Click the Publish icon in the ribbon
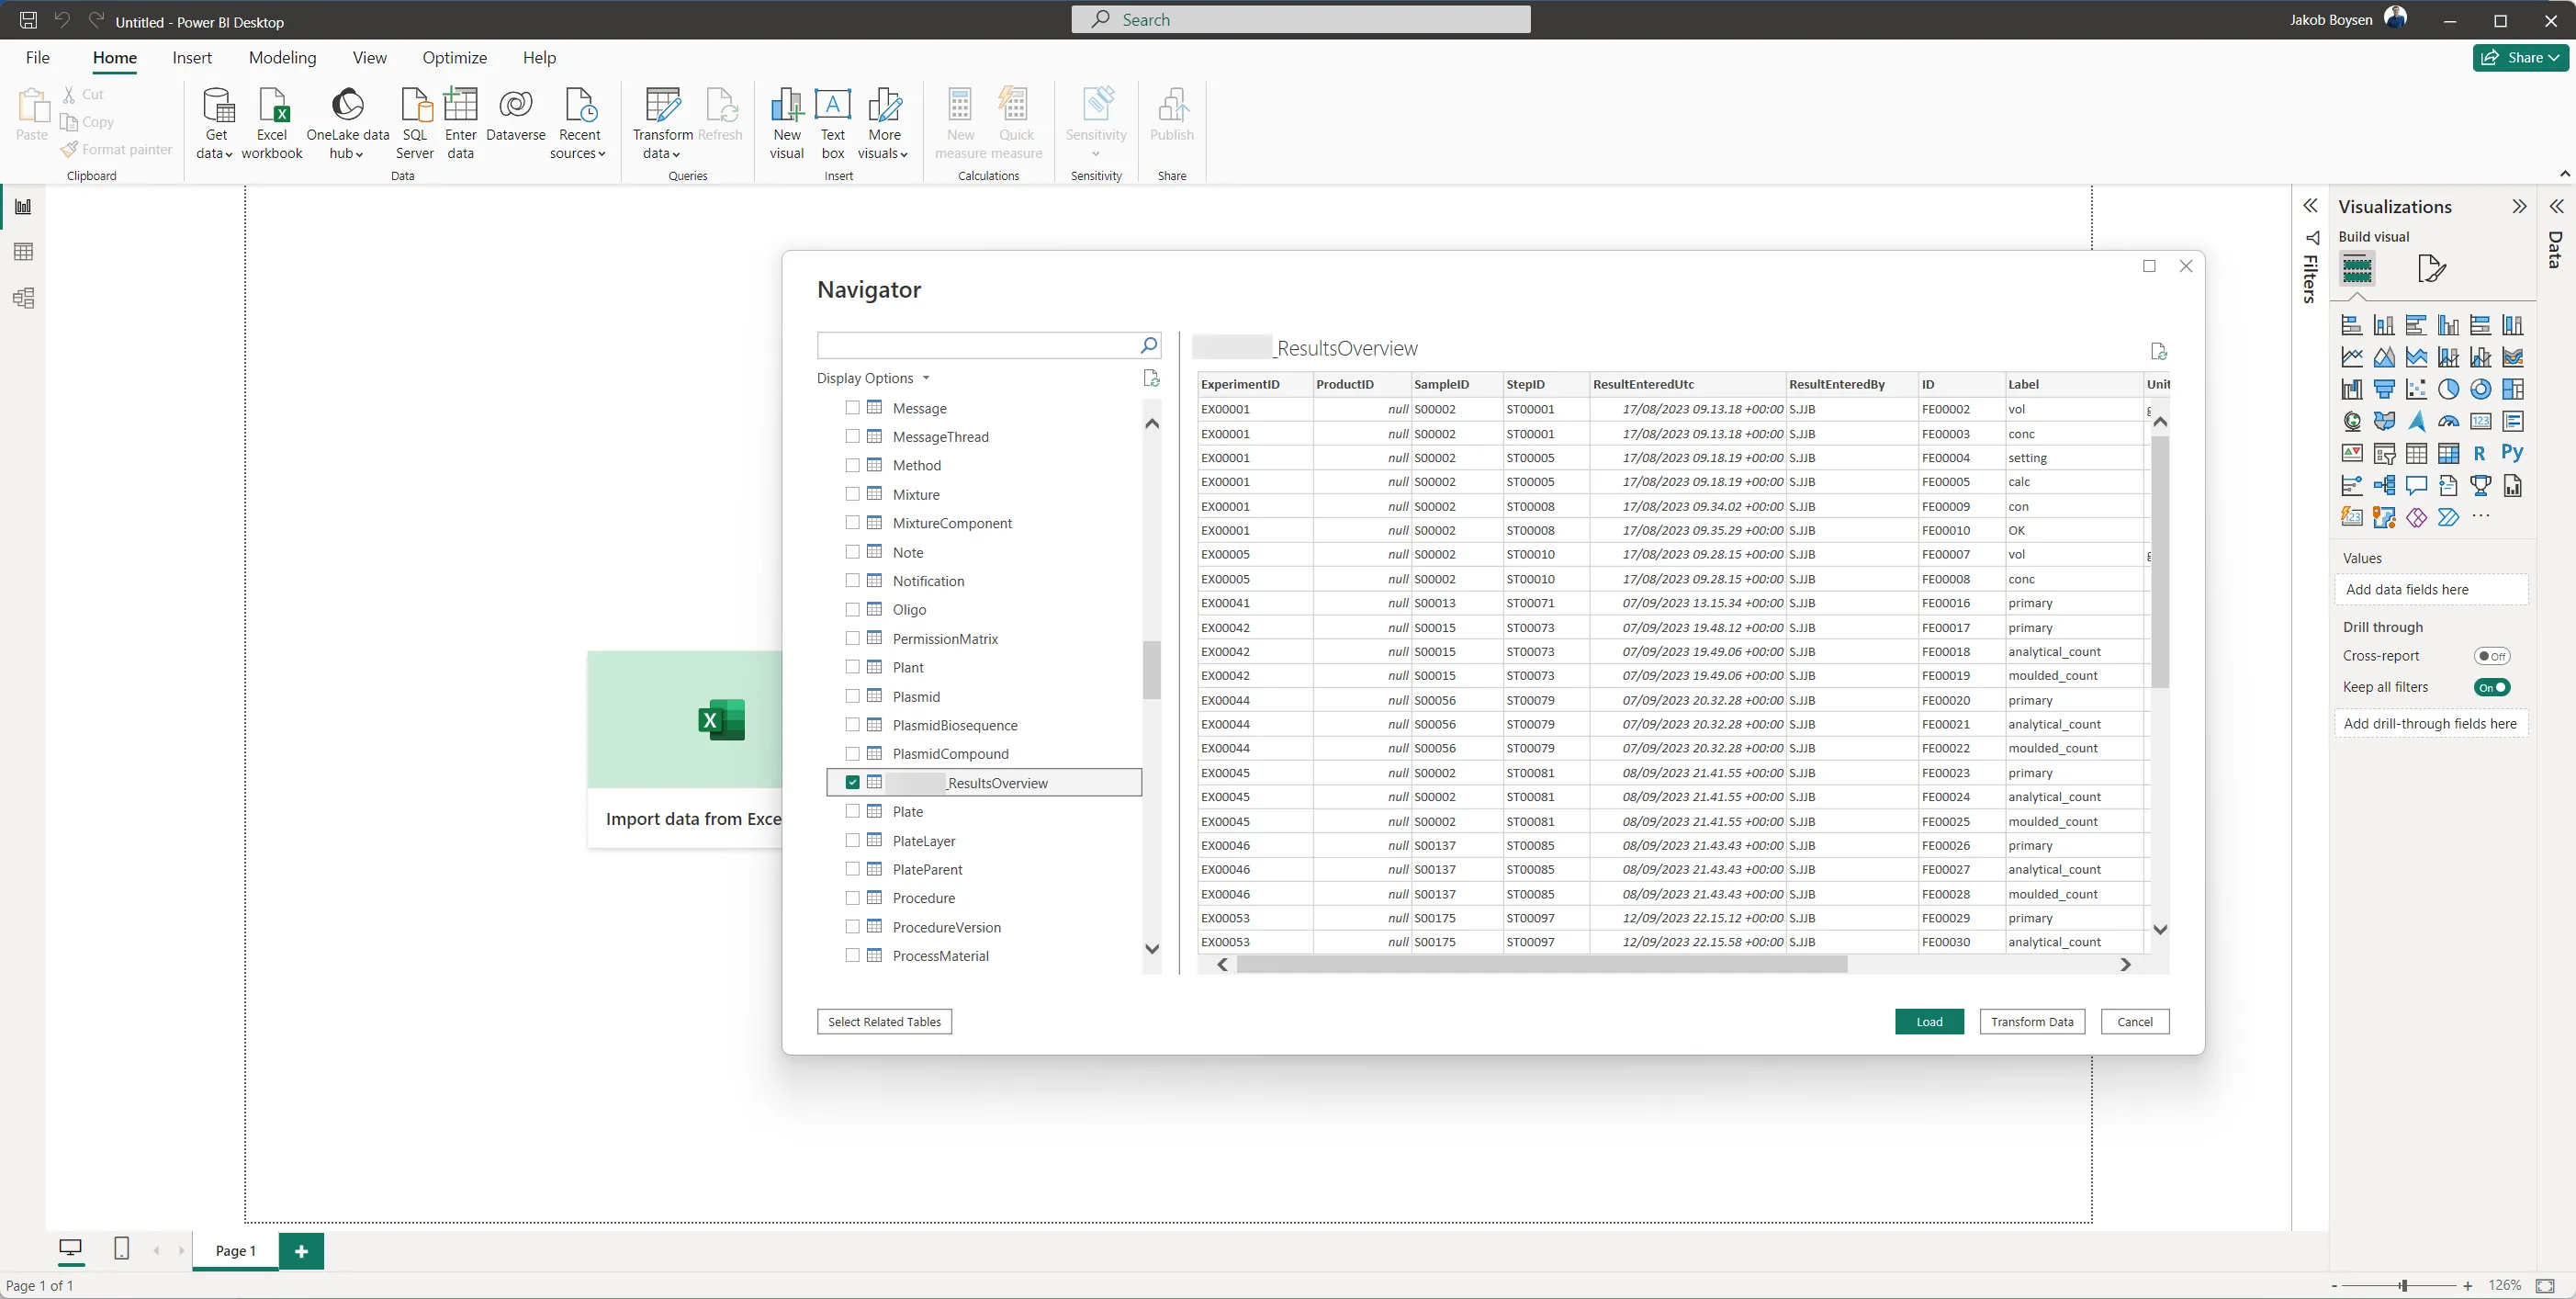This screenshot has width=2576, height=1299. tap(1171, 107)
